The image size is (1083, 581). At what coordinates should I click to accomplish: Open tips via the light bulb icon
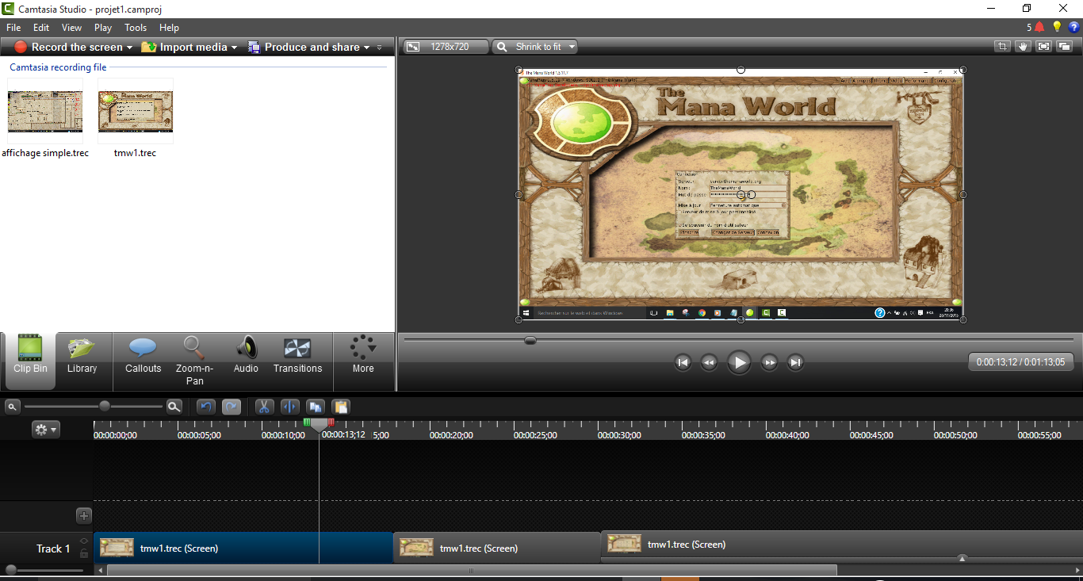pyautogui.click(x=1057, y=27)
